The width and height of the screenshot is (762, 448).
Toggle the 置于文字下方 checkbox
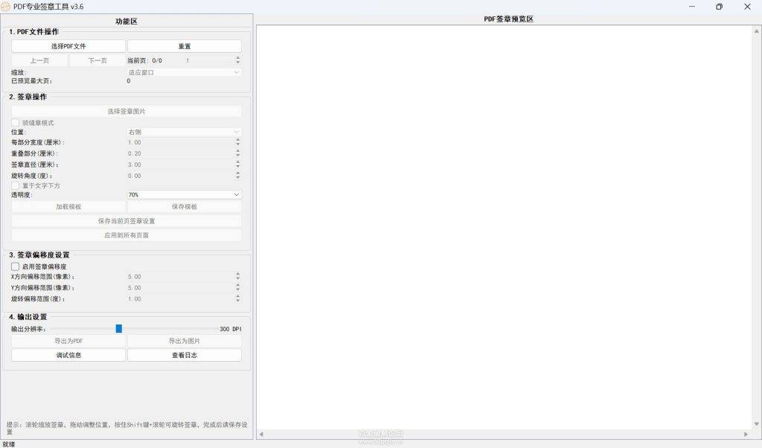point(15,185)
